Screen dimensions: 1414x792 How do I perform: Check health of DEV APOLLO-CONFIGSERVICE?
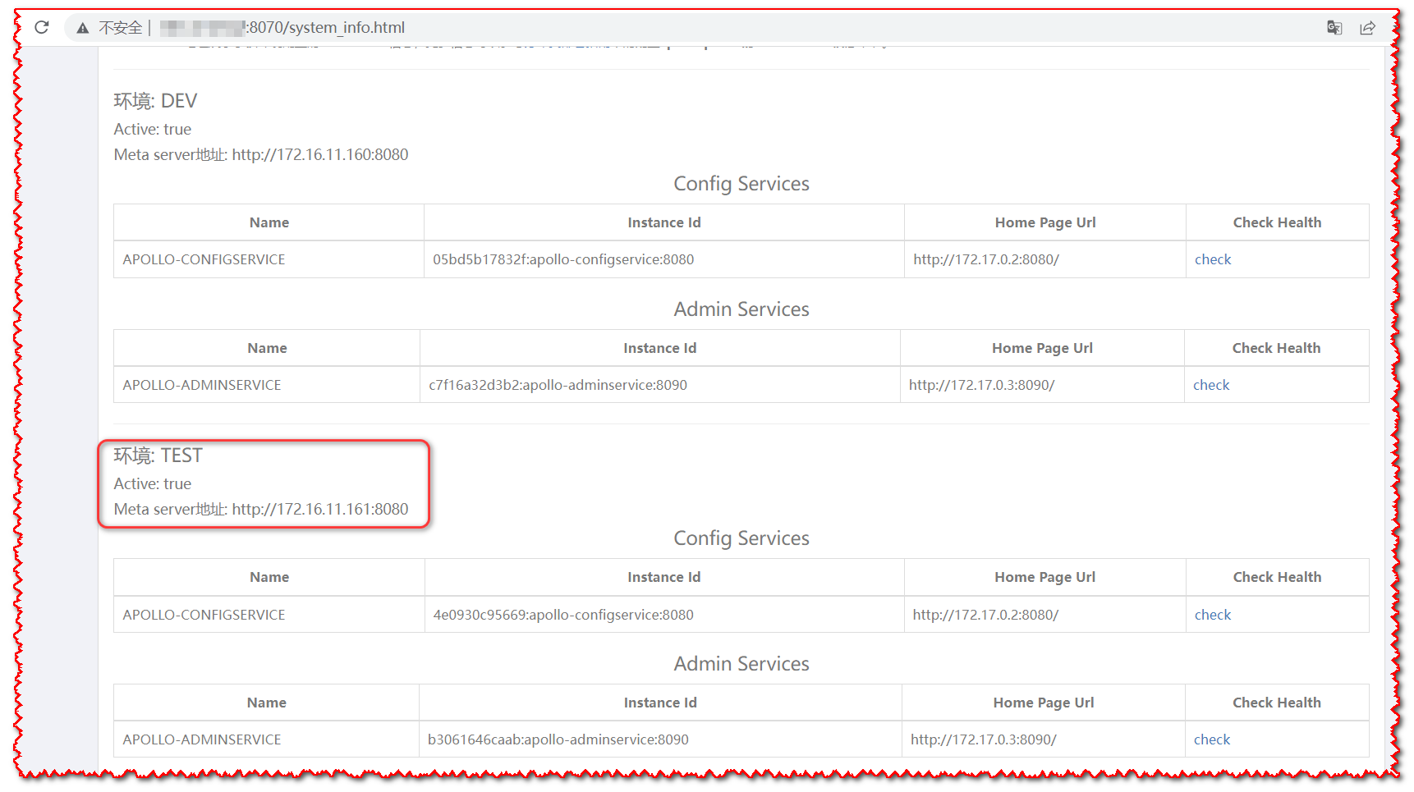[1213, 259]
